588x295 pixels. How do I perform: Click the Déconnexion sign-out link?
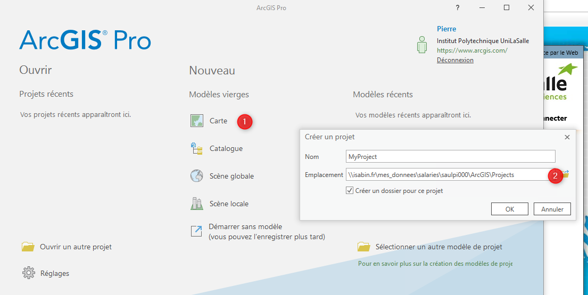tap(456, 60)
